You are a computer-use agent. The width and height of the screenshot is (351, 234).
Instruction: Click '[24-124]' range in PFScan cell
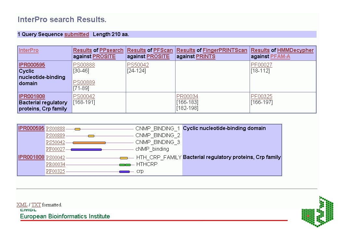tap(136, 71)
